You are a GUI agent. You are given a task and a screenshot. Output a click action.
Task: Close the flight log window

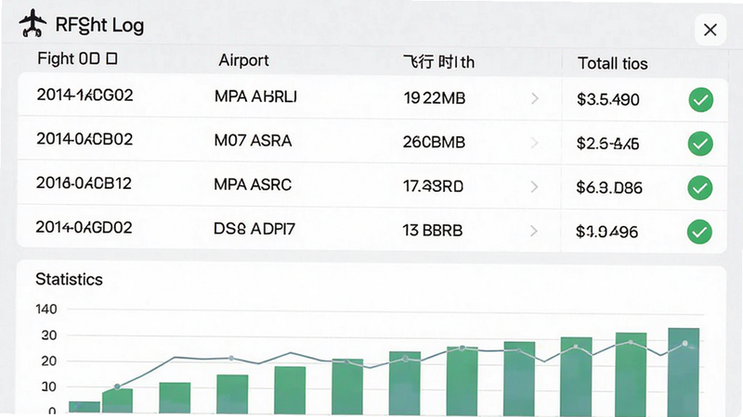[710, 30]
